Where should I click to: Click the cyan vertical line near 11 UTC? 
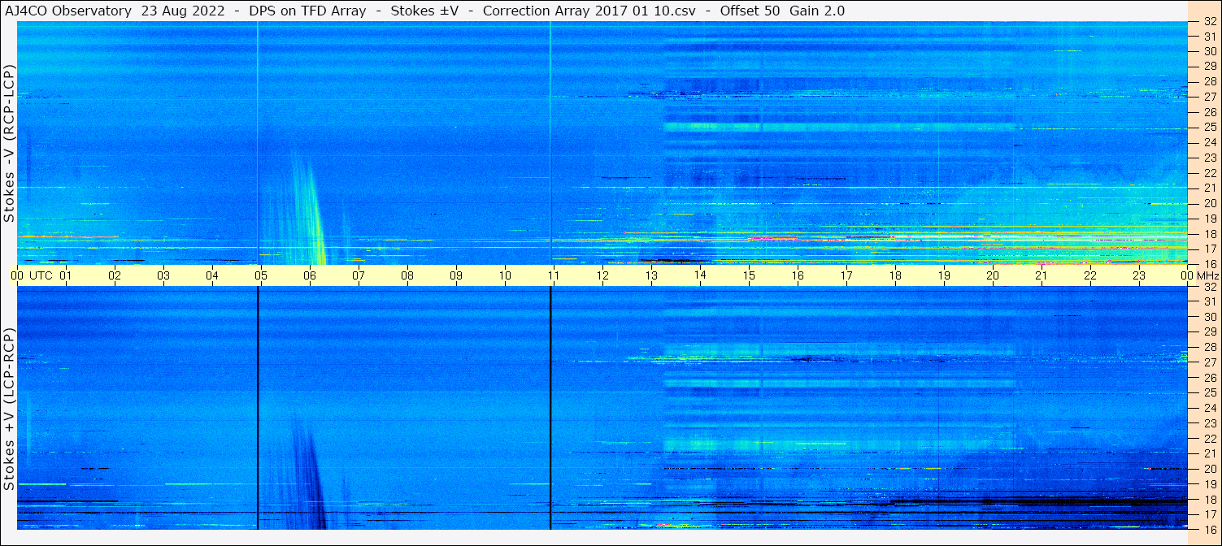pos(550,143)
